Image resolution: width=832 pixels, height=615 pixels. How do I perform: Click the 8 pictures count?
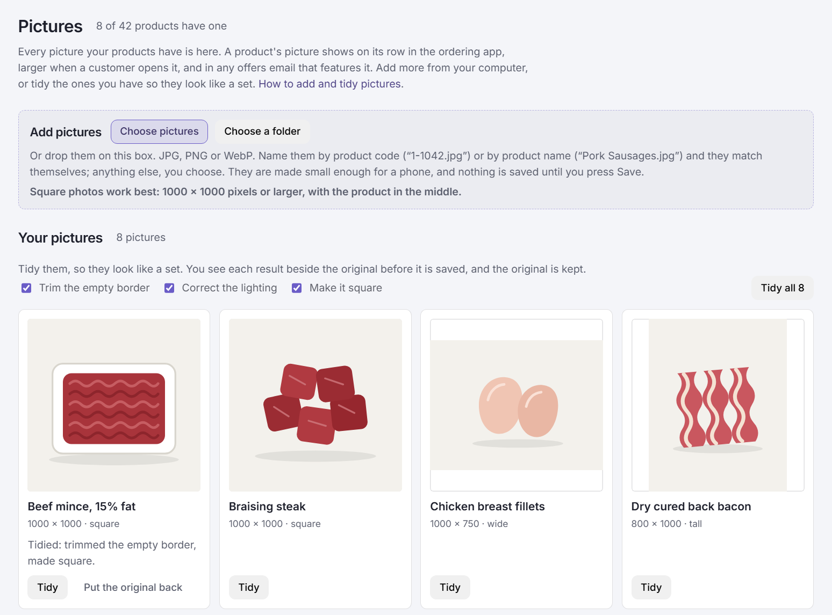(x=141, y=238)
